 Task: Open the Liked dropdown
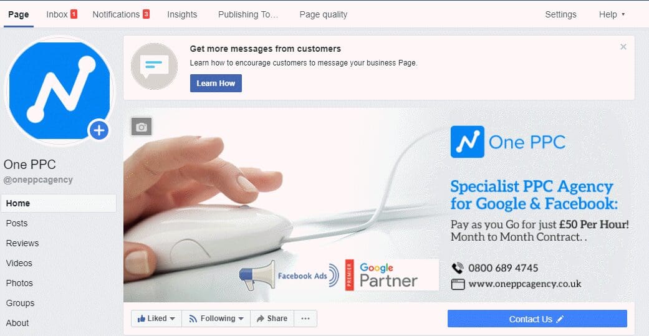(156, 319)
